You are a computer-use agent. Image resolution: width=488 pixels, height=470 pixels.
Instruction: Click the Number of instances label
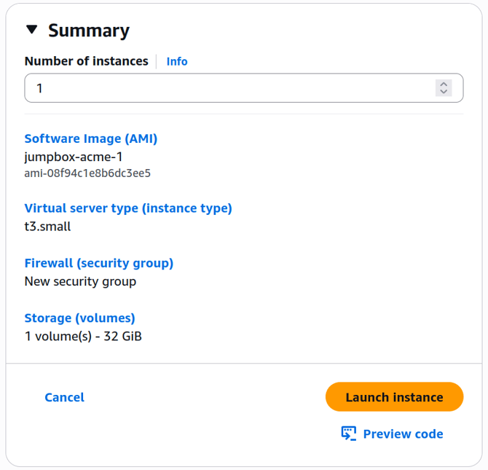tap(86, 61)
